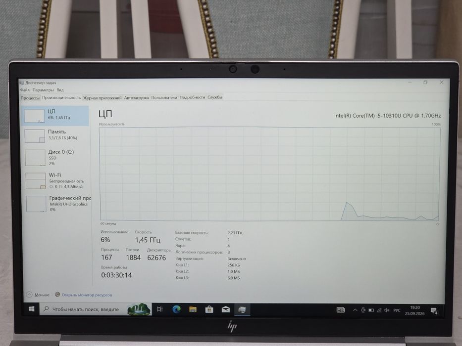Click the handles count 62676
Viewport: 462px width, 346px height.
(156, 258)
